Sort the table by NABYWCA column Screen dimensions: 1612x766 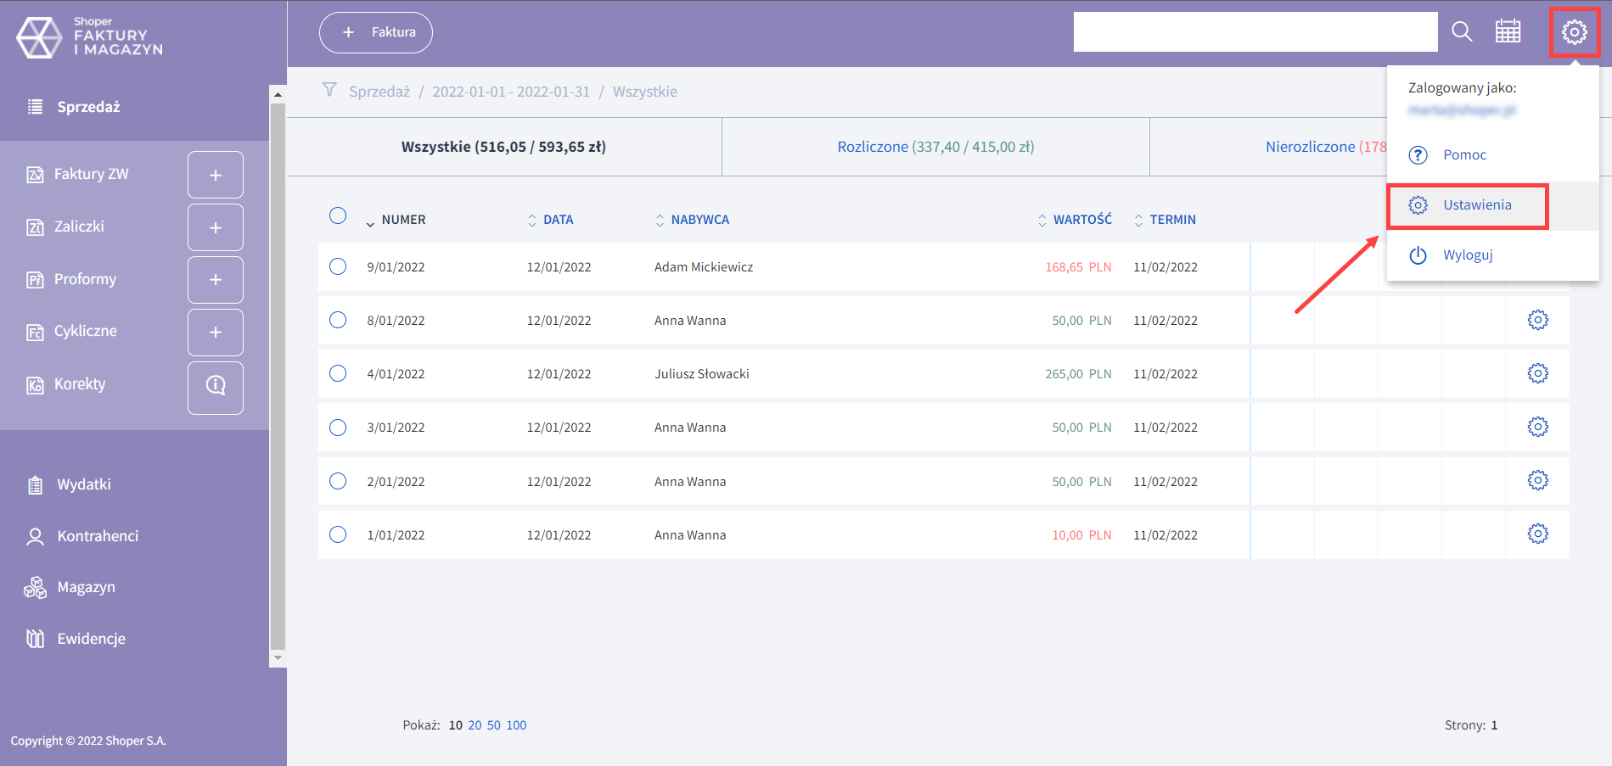click(x=699, y=220)
